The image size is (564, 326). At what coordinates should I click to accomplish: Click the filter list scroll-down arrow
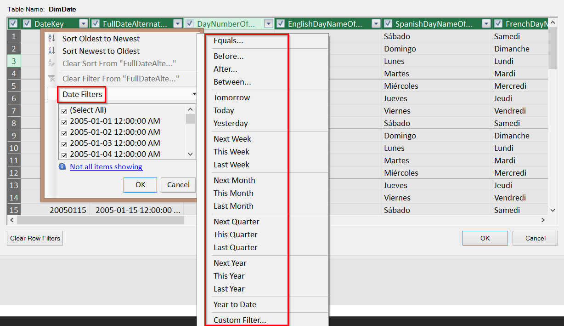[x=191, y=154]
